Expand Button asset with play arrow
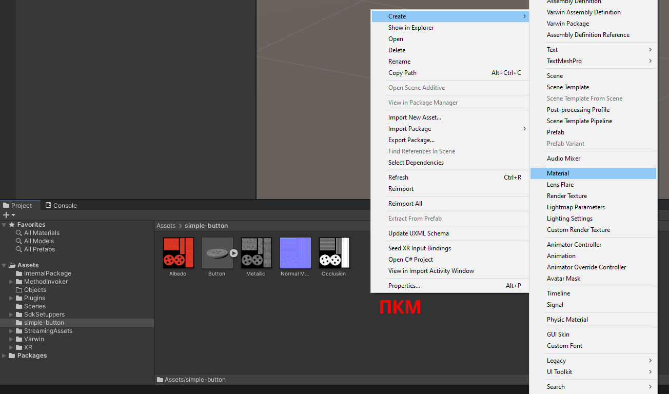The width and height of the screenshot is (669, 394). pos(233,253)
